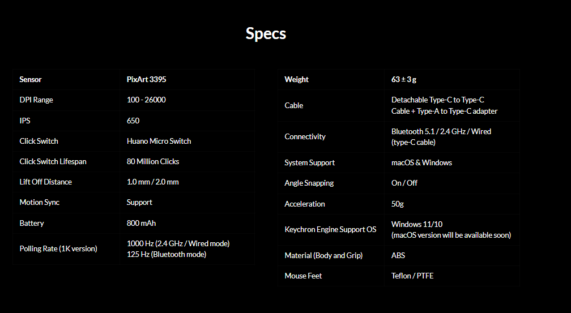Image resolution: width=571 pixels, height=313 pixels.
Task: Click the Detachable Type-C cable description
Action: pyautogui.click(x=444, y=105)
